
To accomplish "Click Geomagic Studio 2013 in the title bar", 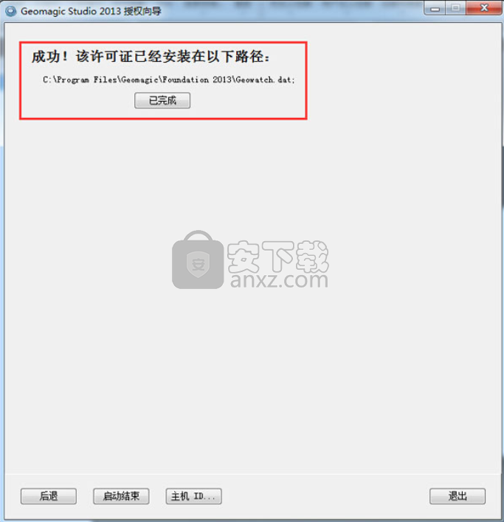I will click(71, 11).
